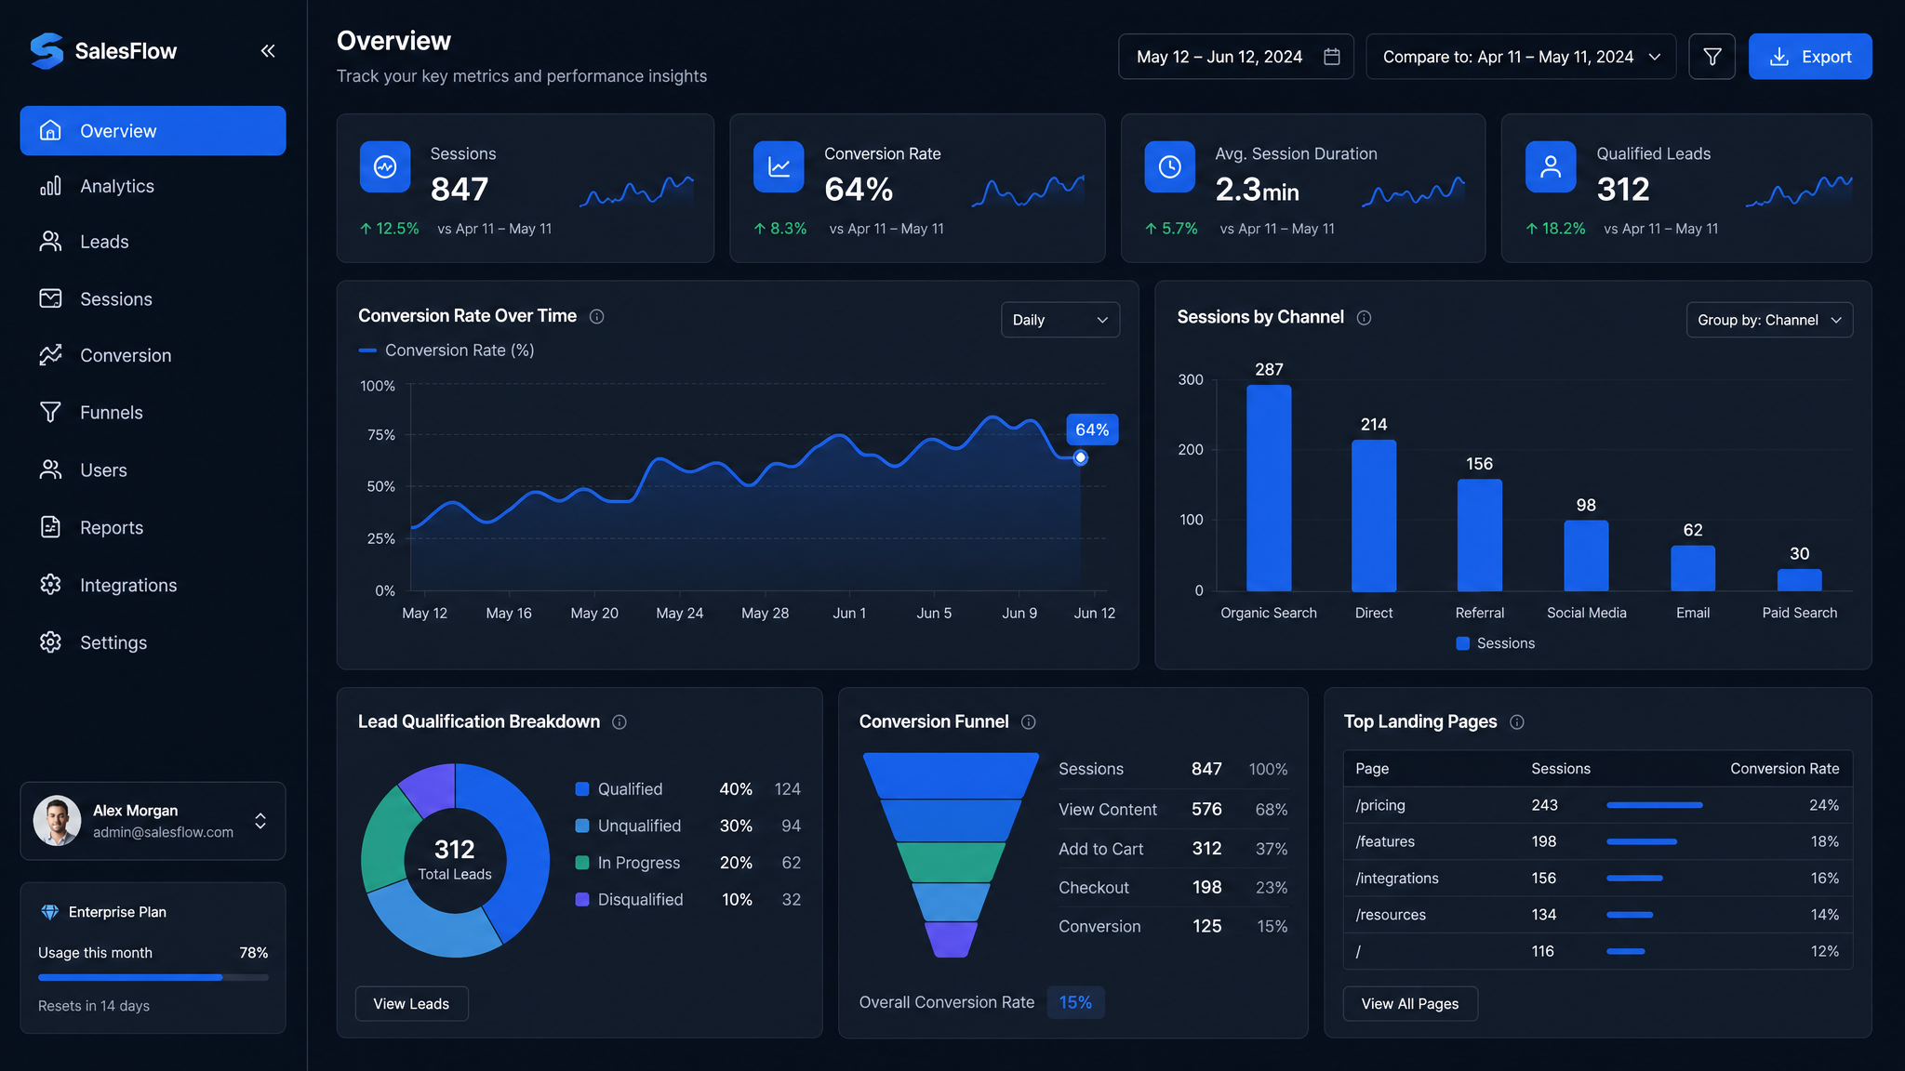Image resolution: width=1905 pixels, height=1071 pixels.
Task: Open the Daily interval dropdown
Action: point(1060,320)
